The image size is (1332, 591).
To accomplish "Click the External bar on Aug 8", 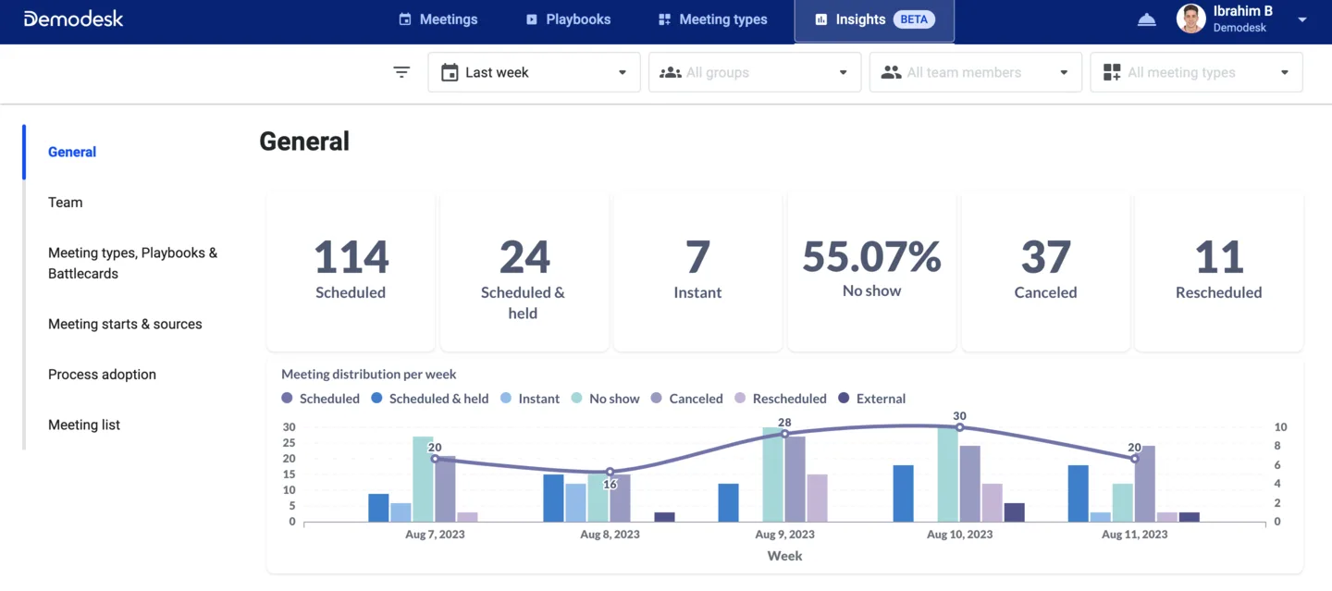I will point(664,517).
